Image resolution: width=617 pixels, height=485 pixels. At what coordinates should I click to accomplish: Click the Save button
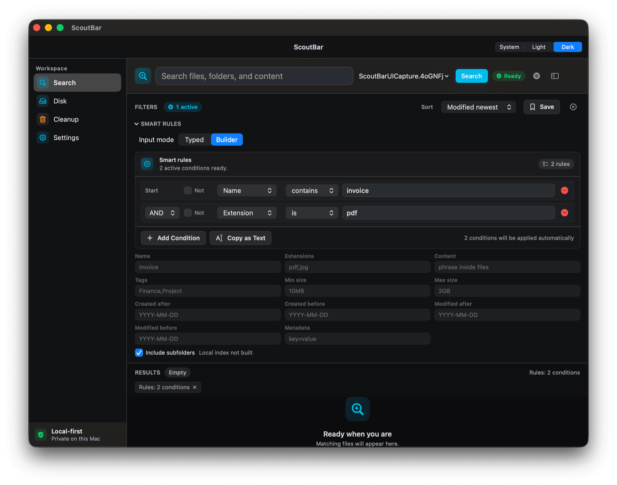pos(542,107)
